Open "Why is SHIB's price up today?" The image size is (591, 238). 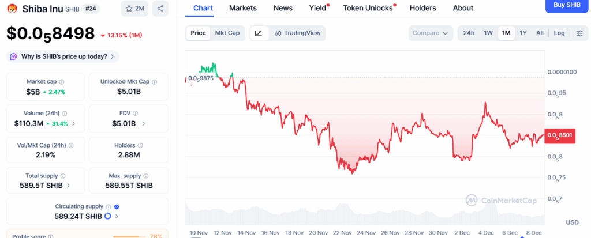pyautogui.click(x=63, y=56)
